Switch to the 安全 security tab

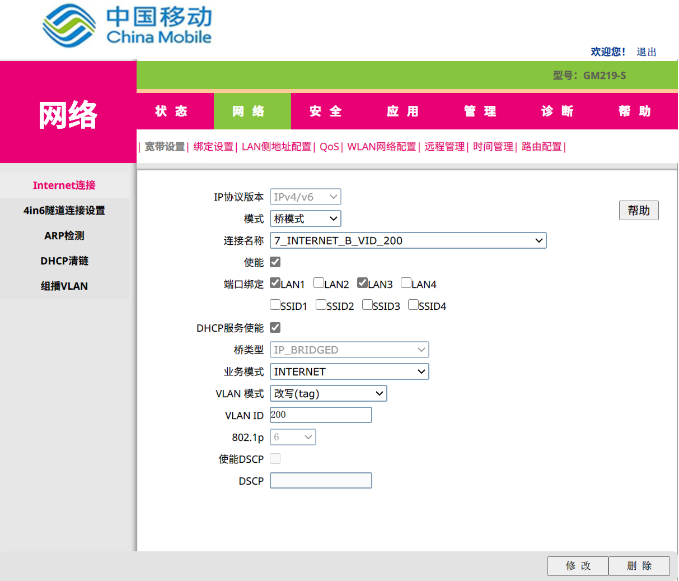click(325, 111)
